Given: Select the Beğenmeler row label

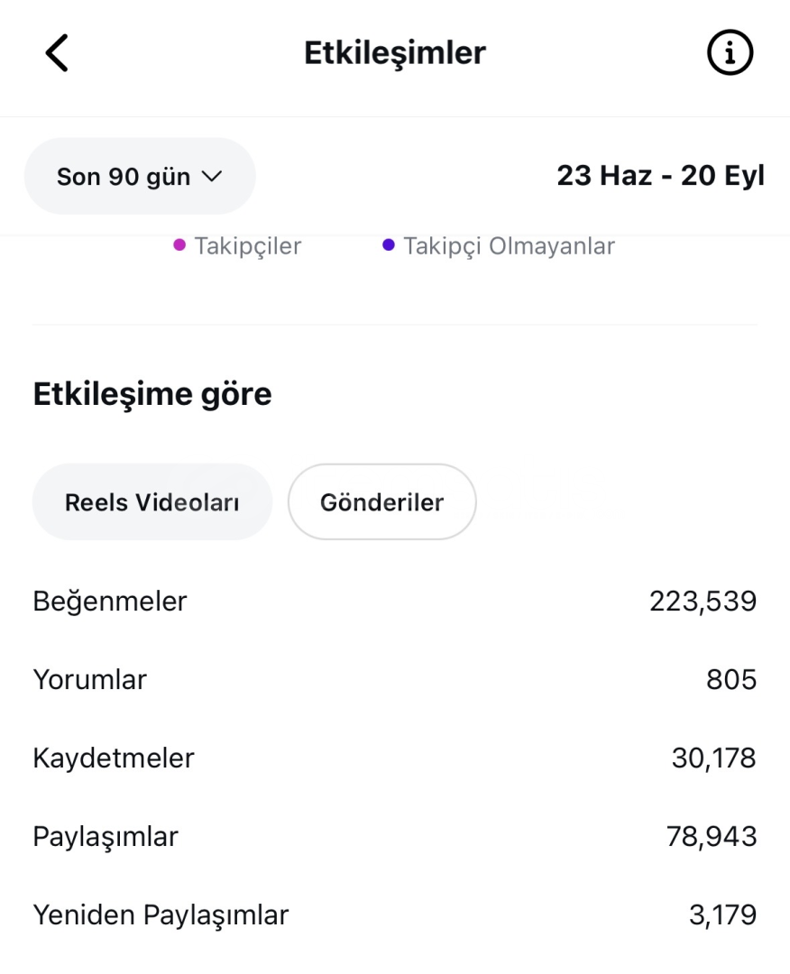Looking at the screenshot, I should 109,601.
